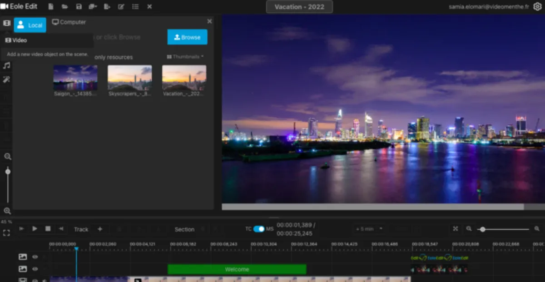Play the timeline
The height and width of the screenshot is (282, 545).
point(35,229)
